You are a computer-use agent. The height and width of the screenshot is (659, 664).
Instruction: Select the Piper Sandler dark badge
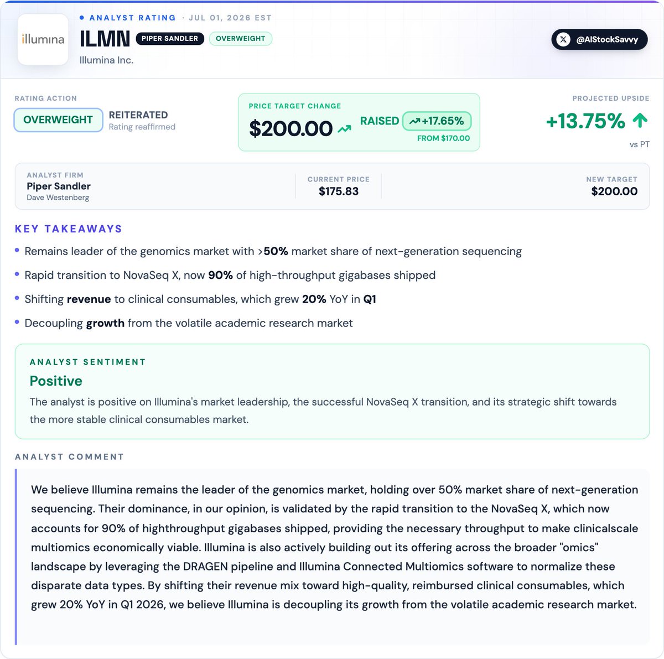click(x=170, y=39)
